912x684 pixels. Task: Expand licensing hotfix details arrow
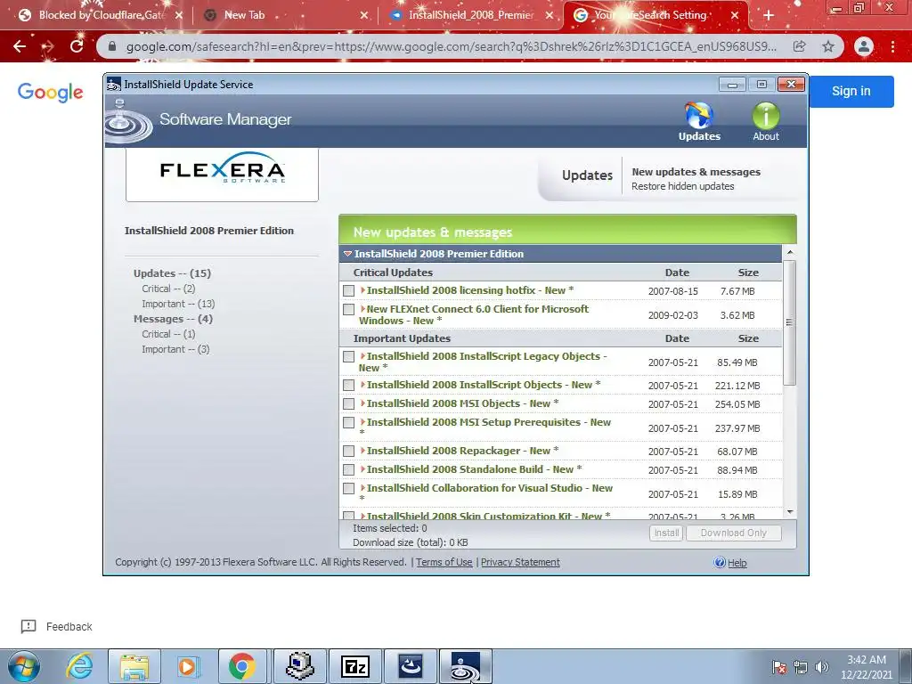pos(363,289)
